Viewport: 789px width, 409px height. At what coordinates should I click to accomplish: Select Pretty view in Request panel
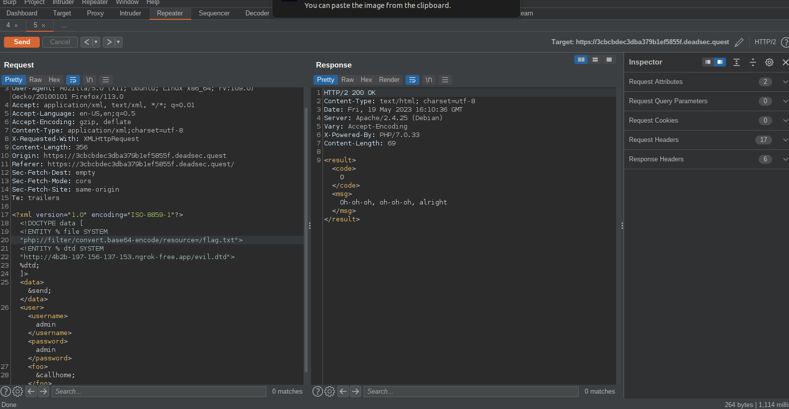tap(14, 80)
